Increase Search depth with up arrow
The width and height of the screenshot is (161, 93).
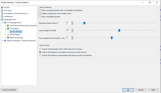pyautogui.click(x=72, y=30)
